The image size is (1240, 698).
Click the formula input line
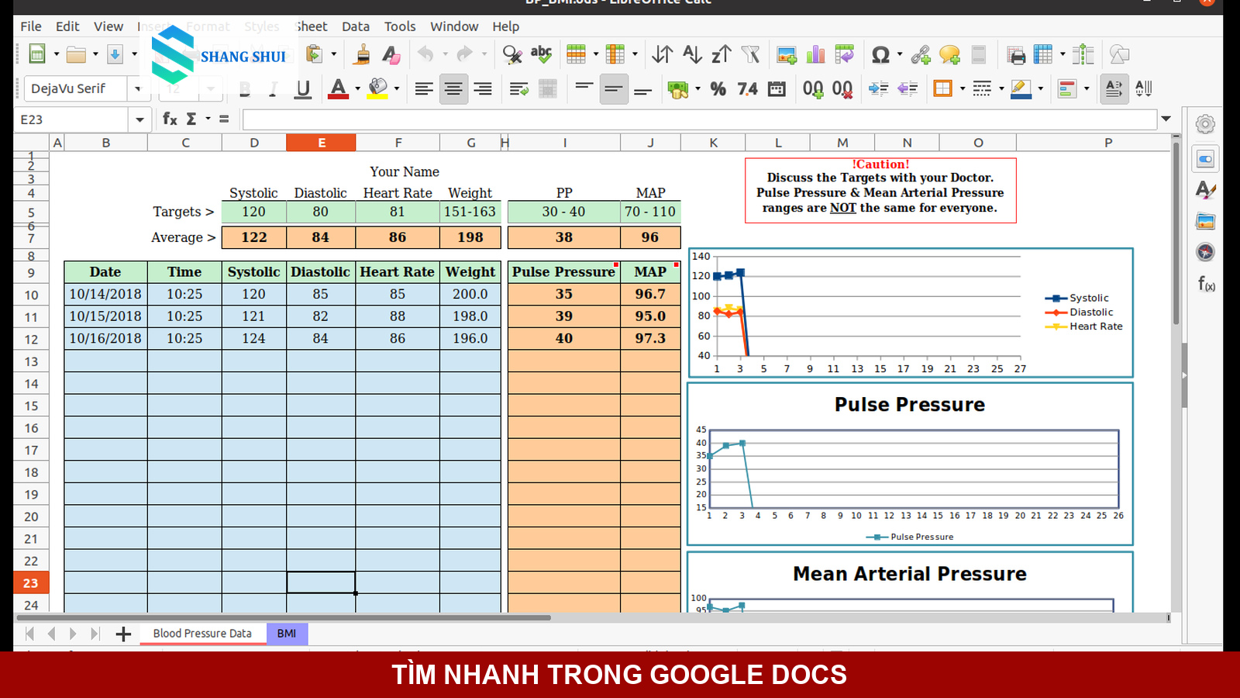click(x=699, y=119)
